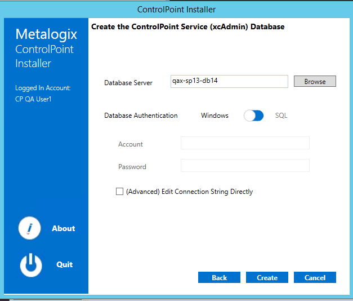353x301 pixels.
Task: Click the Browse button for database server
Action: pyautogui.click(x=315, y=81)
